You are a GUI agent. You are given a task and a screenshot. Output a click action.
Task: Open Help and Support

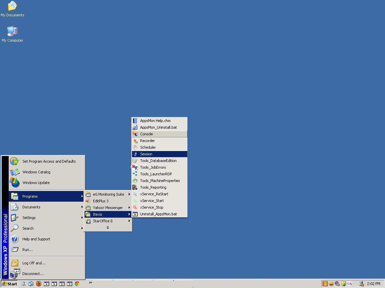[x=47, y=239]
